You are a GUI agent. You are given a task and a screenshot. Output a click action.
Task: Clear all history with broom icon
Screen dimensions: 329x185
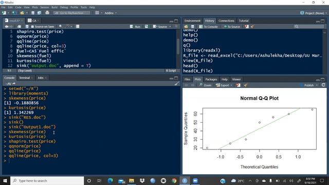[x=252, y=27]
